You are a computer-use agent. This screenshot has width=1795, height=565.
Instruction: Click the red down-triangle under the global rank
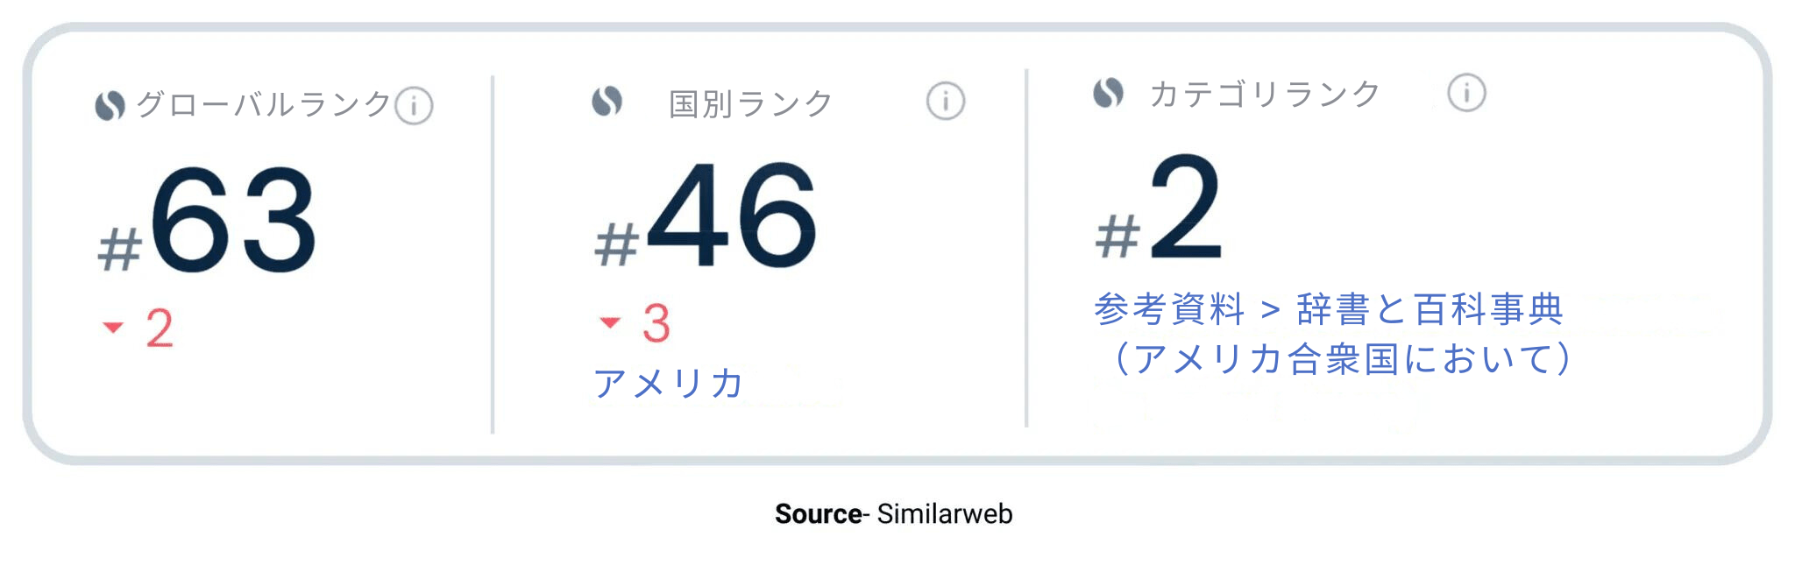pos(112,327)
